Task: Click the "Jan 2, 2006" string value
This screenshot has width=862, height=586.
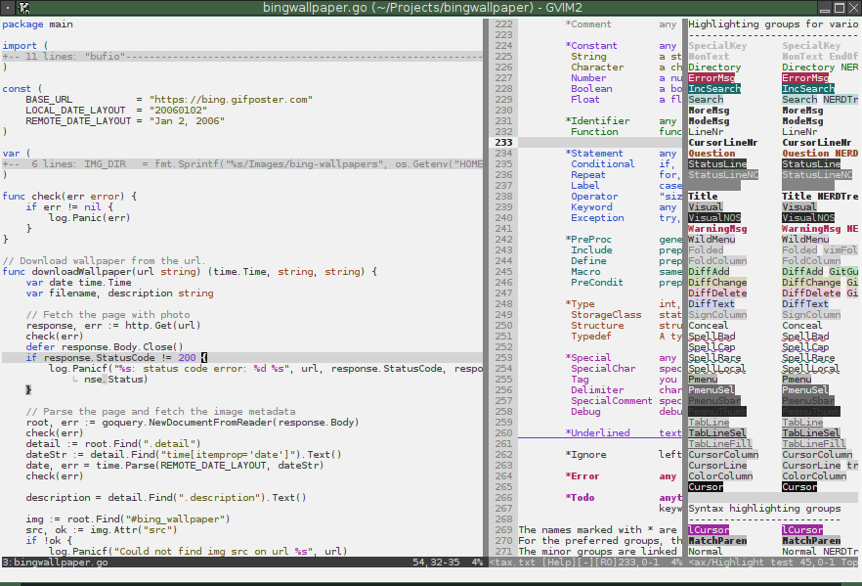Action: [x=187, y=121]
